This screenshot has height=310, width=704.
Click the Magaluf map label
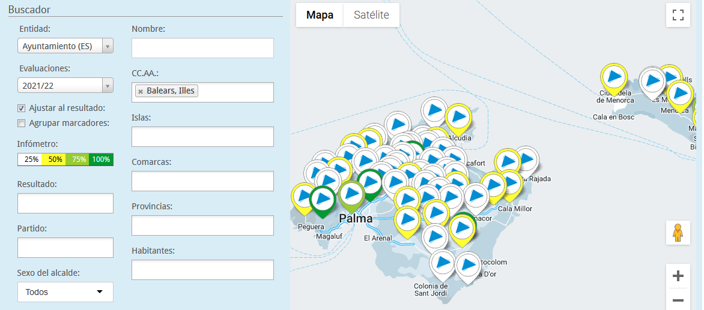click(330, 236)
